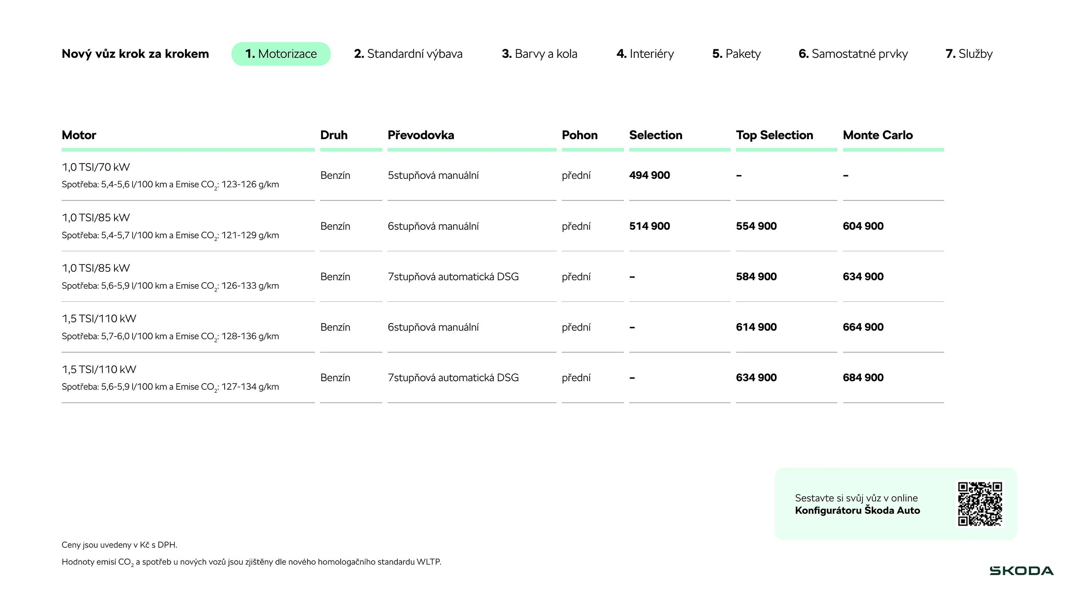Viewport: 1079px width, 607px height.
Task: Click the Nový vůz krok za krokem heading
Action: (x=135, y=54)
